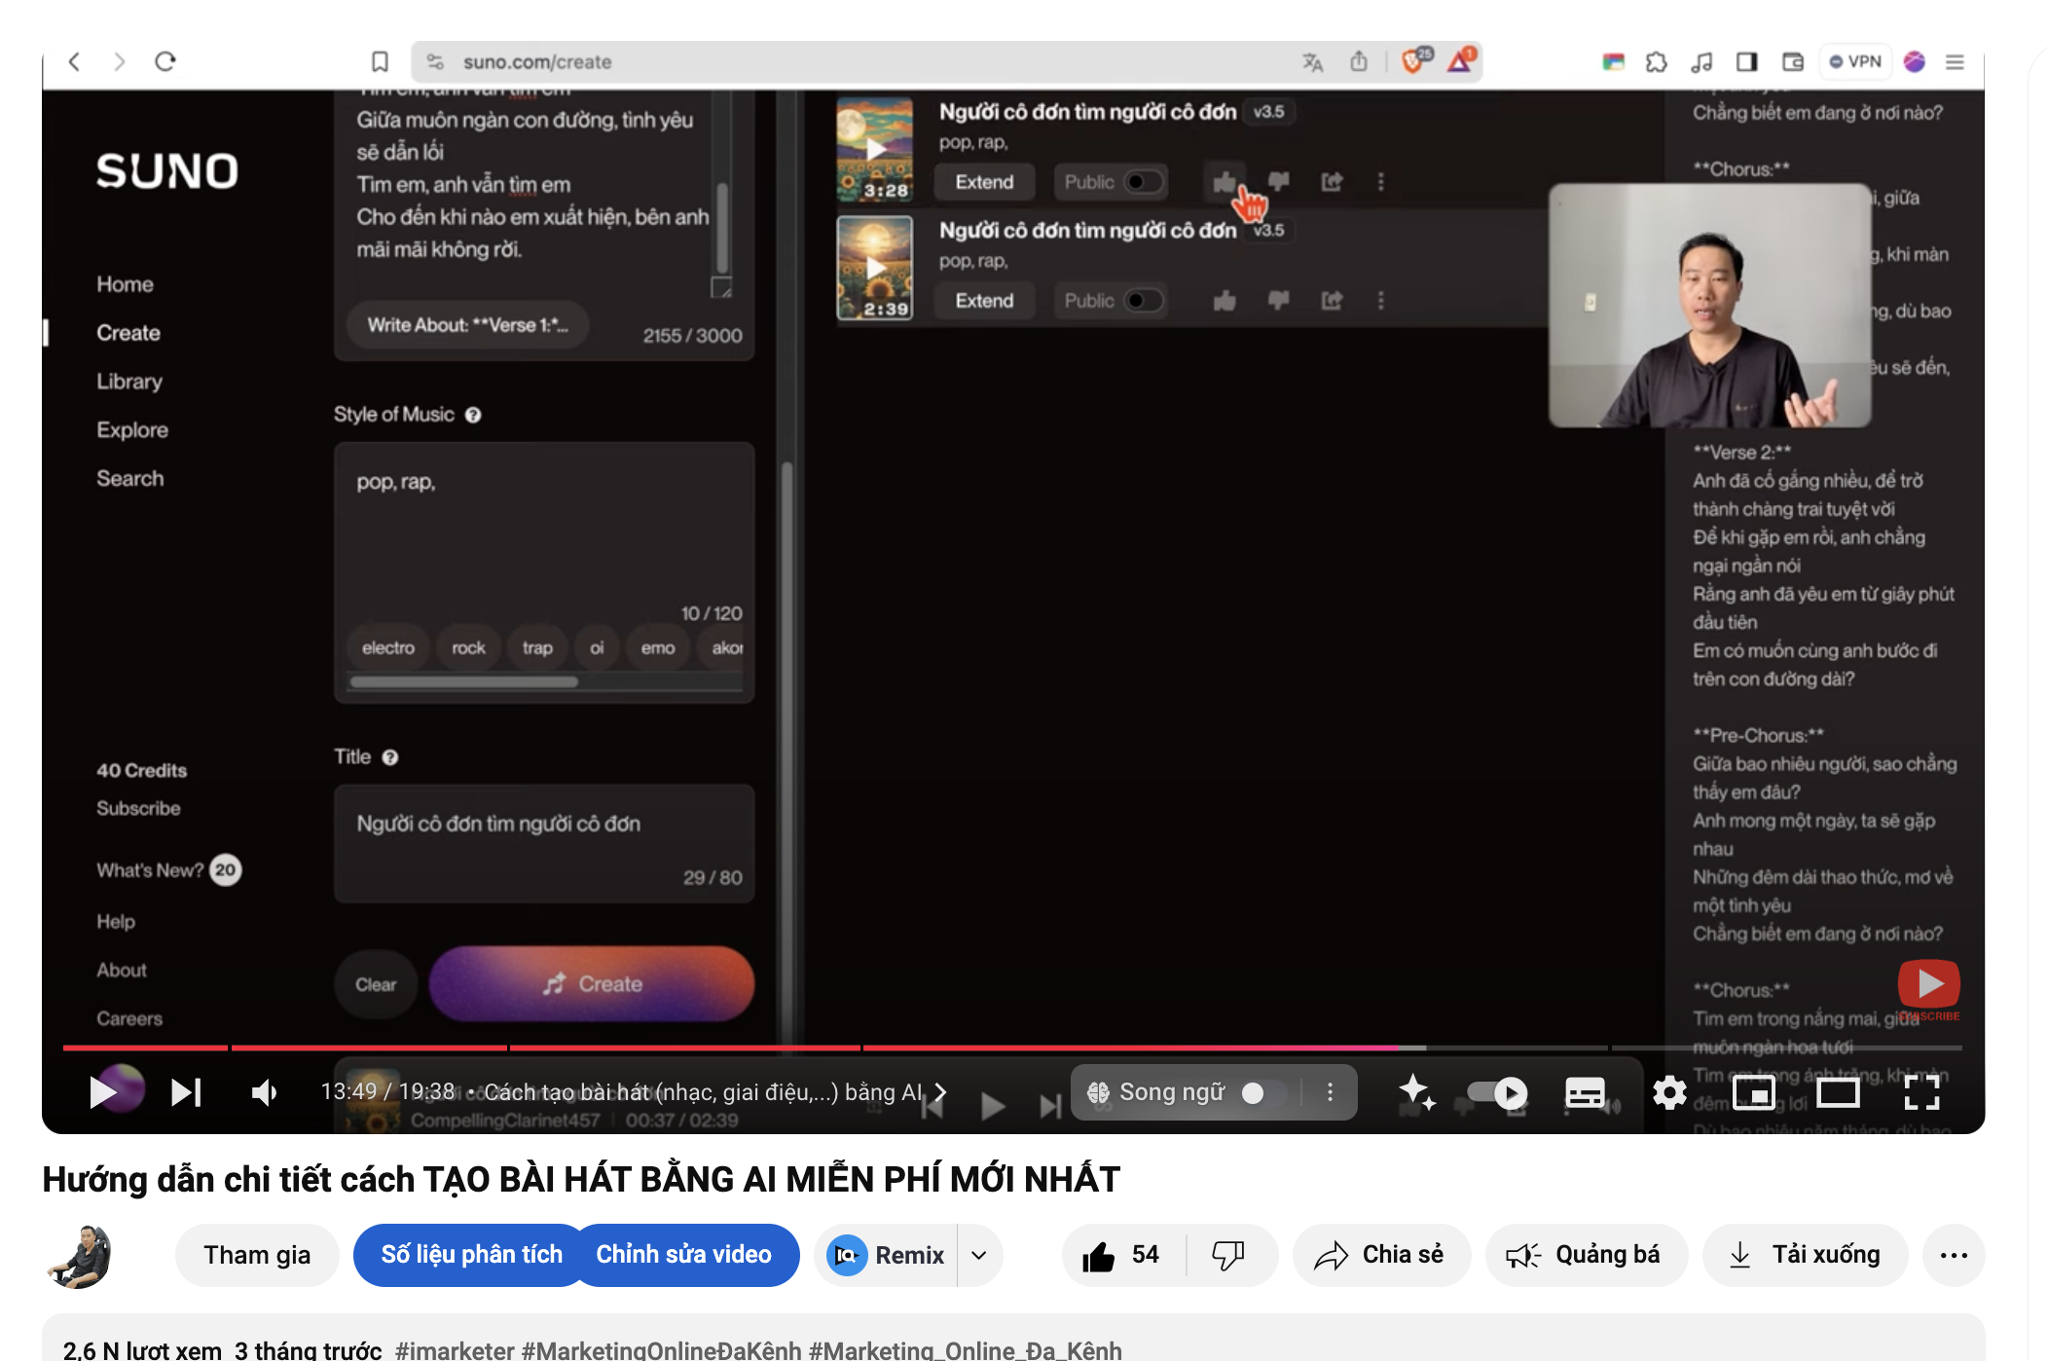The width and height of the screenshot is (2048, 1361).
Task: Dislike the video with thumbs-down
Action: coord(1227,1255)
